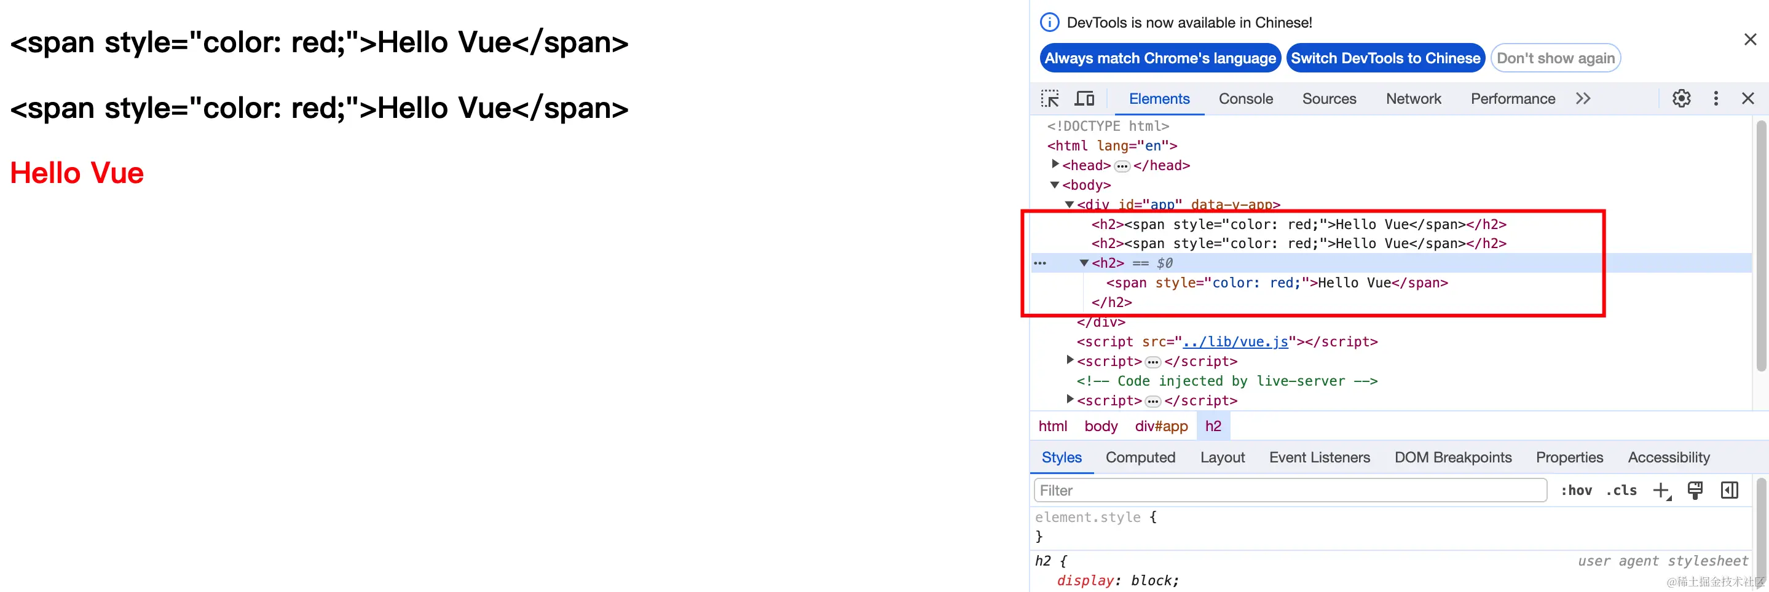This screenshot has height=592, width=1769.
Task: Activate the inspect element picker icon
Action: tap(1049, 99)
